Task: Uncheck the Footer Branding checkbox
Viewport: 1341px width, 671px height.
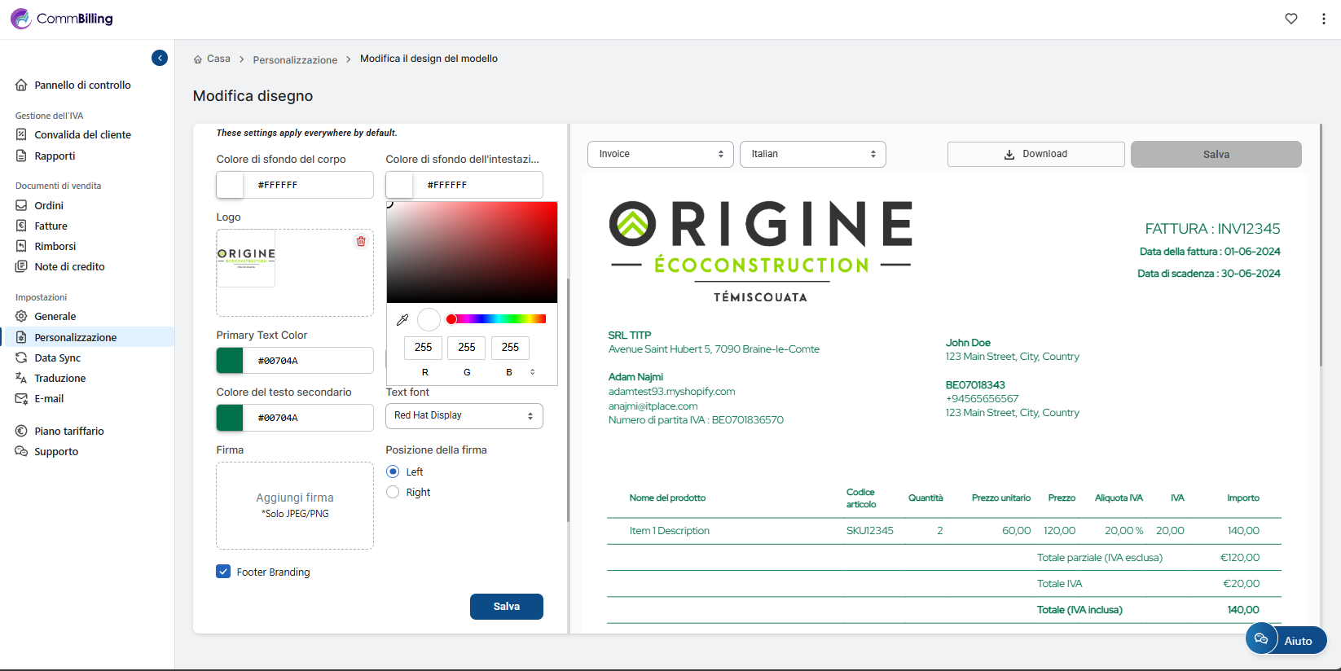Action: 223,572
